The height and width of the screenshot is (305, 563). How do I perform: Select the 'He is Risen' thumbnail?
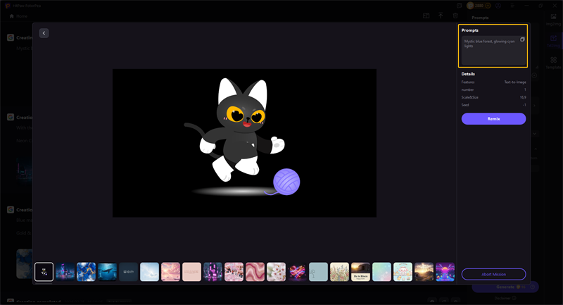pos(360,272)
